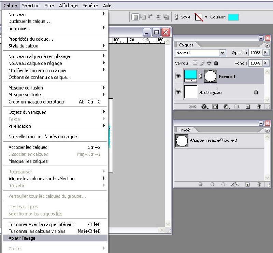Viewport: 273px width, 253px height.
Task: Make work path from selection icon
Action: [x=234, y=184]
